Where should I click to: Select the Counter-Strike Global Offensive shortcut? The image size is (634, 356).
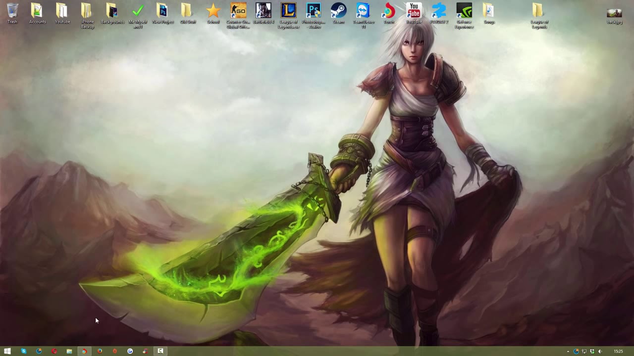(x=238, y=15)
